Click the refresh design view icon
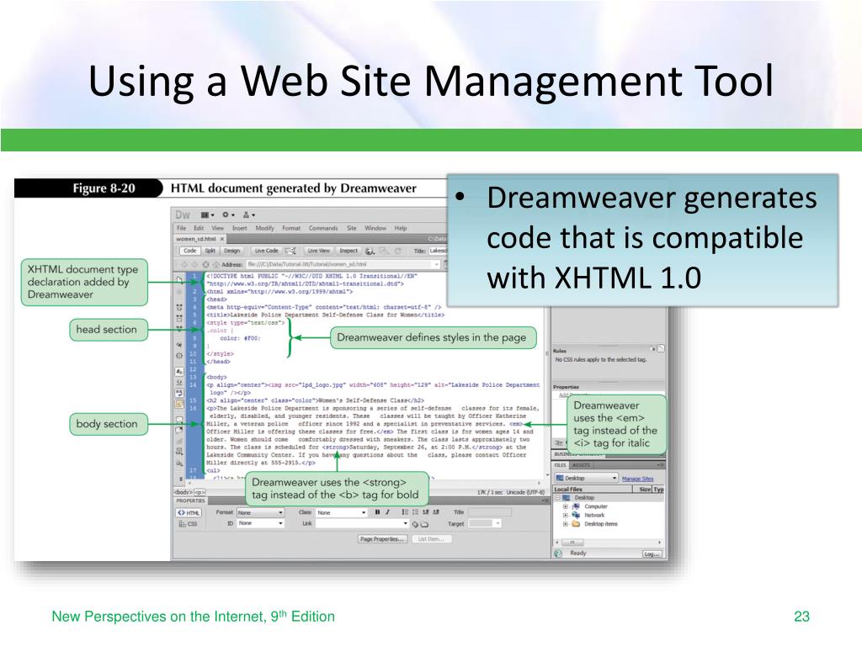 [397, 251]
